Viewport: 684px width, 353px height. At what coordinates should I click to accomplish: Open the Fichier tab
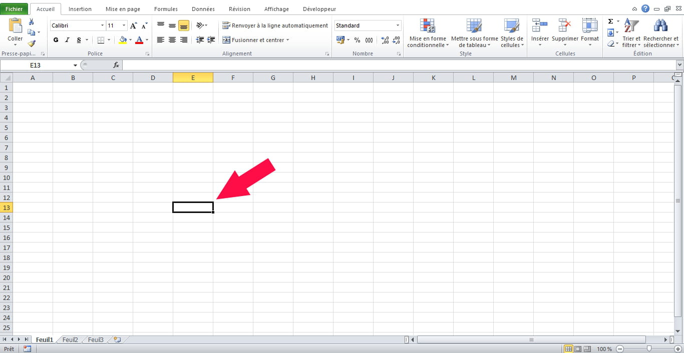[x=14, y=9]
